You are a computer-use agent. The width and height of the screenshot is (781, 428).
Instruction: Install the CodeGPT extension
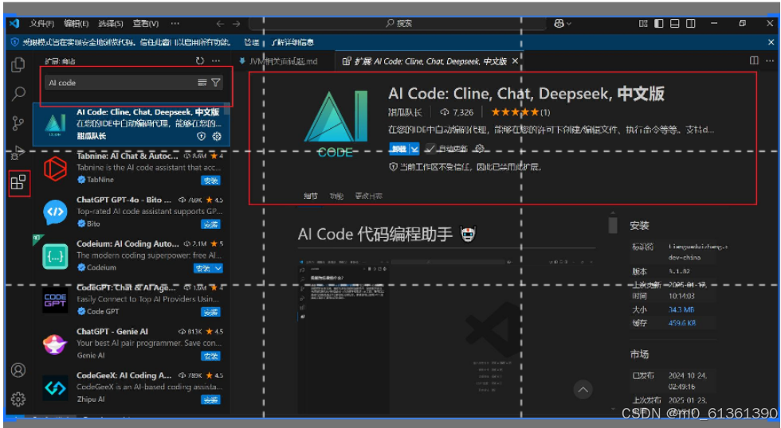point(210,312)
